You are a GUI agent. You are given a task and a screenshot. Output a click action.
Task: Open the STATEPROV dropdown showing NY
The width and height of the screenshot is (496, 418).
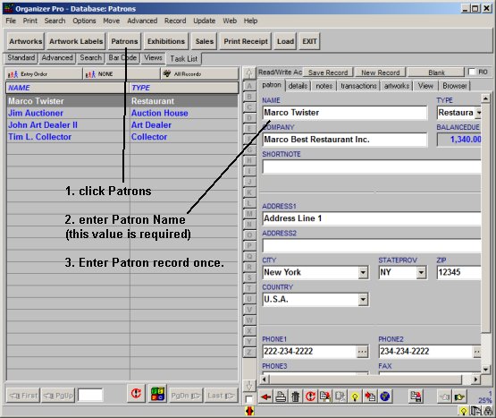tap(421, 272)
